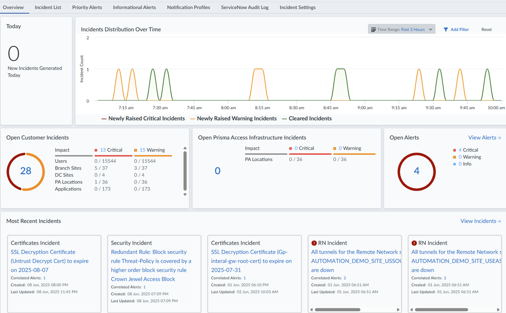The width and height of the screenshot is (506, 313).
Task: Follow the View Alerts link
Action: point(484,138)
